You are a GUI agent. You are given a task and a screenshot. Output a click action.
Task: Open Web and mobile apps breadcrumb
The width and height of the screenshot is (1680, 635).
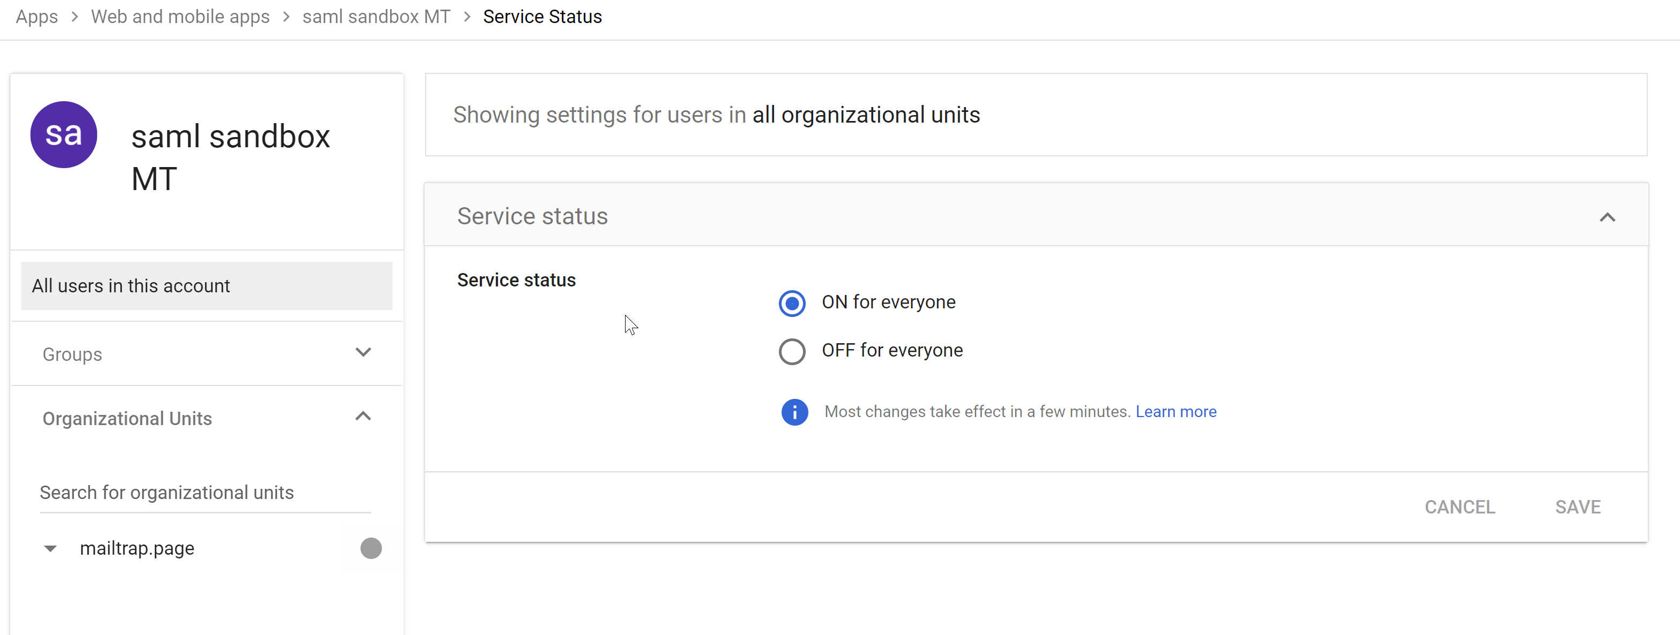(180, 17)
